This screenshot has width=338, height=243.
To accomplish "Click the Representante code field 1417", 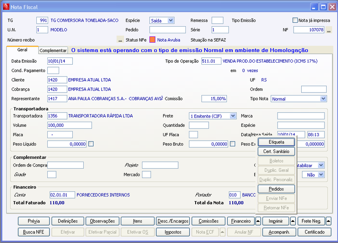I will (x=57, y=98).
